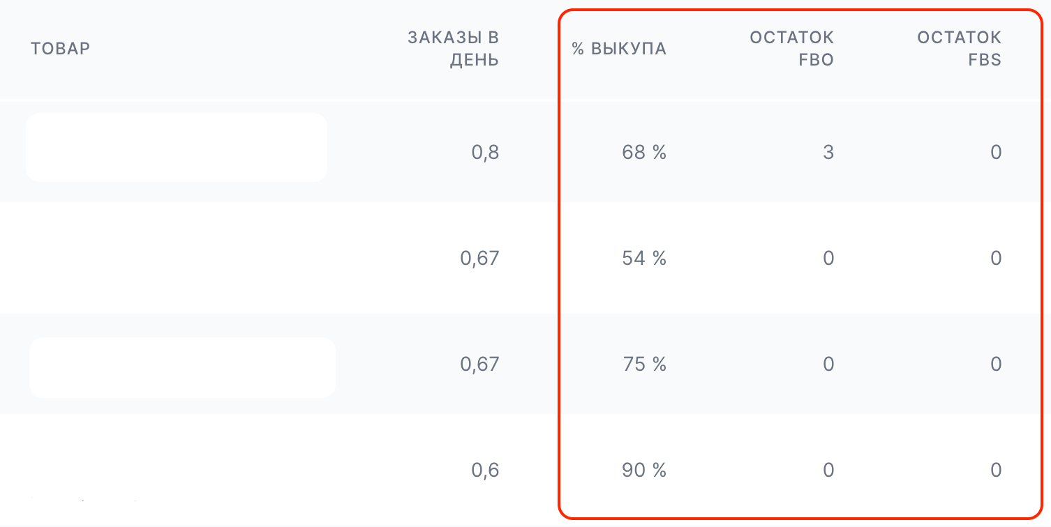1051x527 pixels.
Task: Click FBO stock 0 in the 54 % row
Action: 828,259
